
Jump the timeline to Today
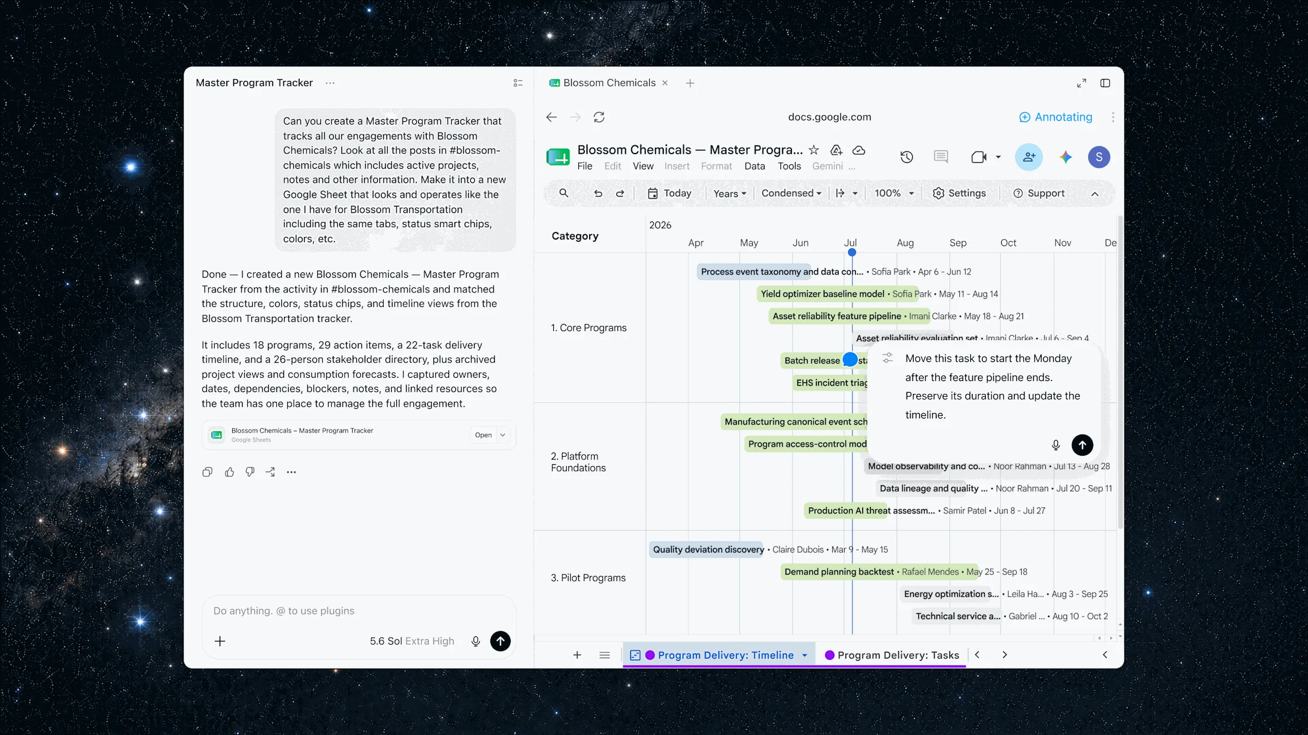[x=669, y=193]
